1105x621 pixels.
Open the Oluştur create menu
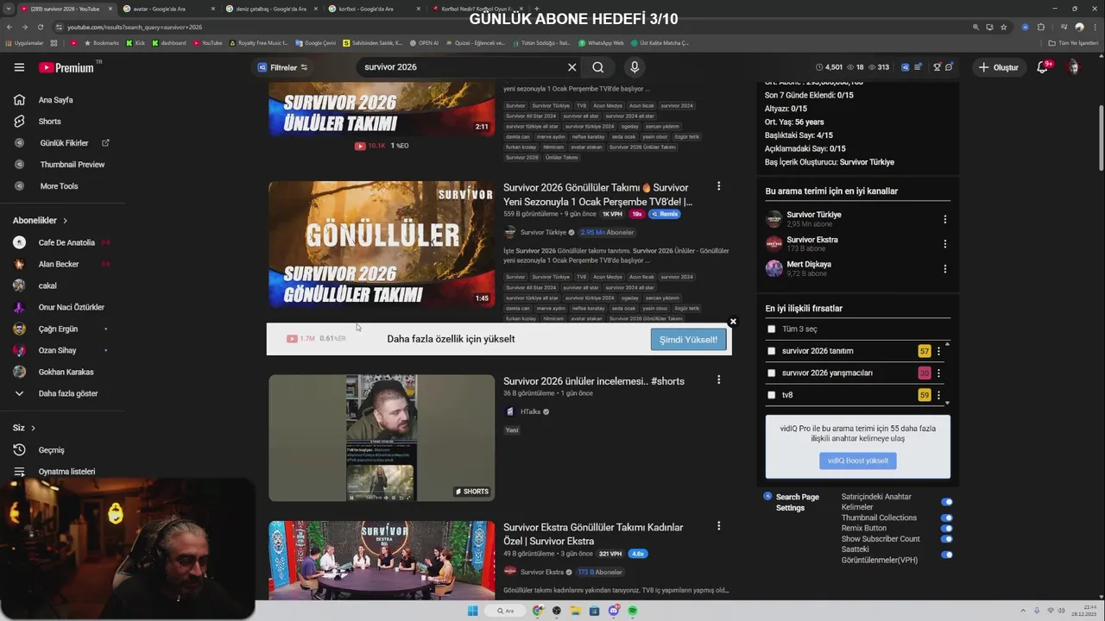click(x=998, y=67)
